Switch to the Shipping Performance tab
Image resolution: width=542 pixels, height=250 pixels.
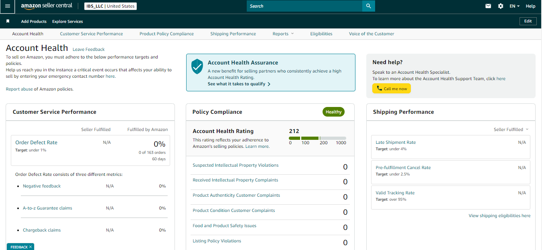pyautogui.click(x=233, y=34)
